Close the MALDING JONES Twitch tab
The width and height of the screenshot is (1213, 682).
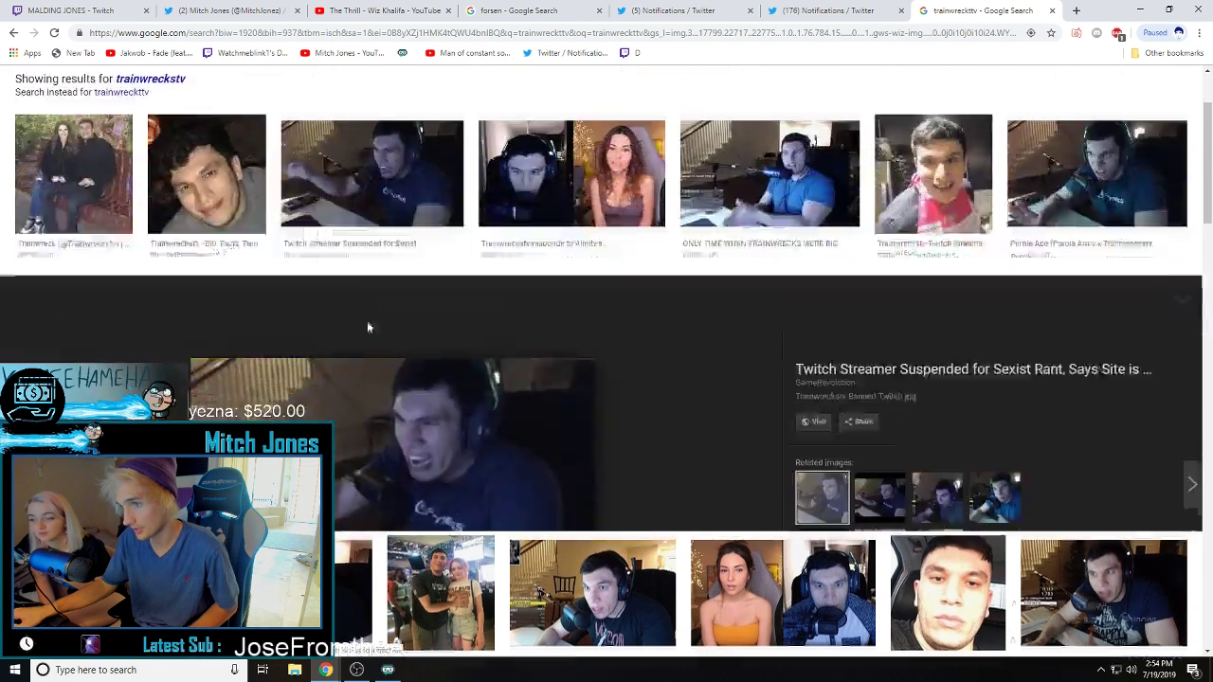(146, 10)
